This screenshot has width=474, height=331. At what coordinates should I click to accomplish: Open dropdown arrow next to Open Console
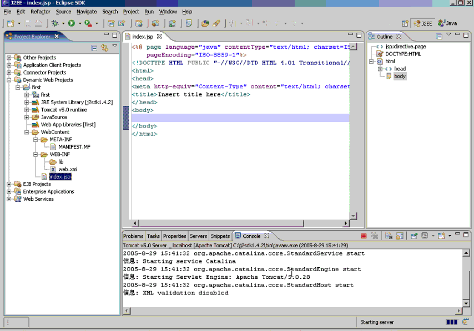tap(450, 236)
